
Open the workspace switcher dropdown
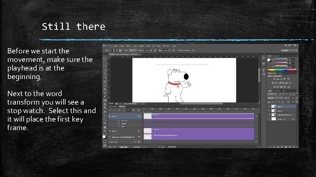tap(289, 50)
